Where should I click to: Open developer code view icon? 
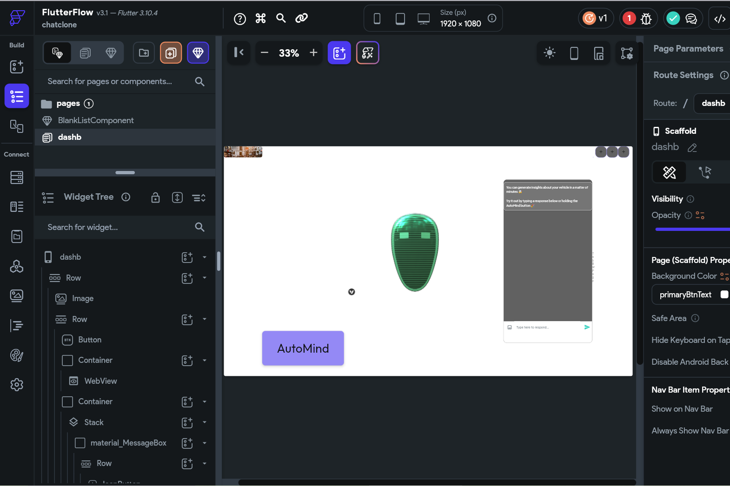(x=720, y=19)
